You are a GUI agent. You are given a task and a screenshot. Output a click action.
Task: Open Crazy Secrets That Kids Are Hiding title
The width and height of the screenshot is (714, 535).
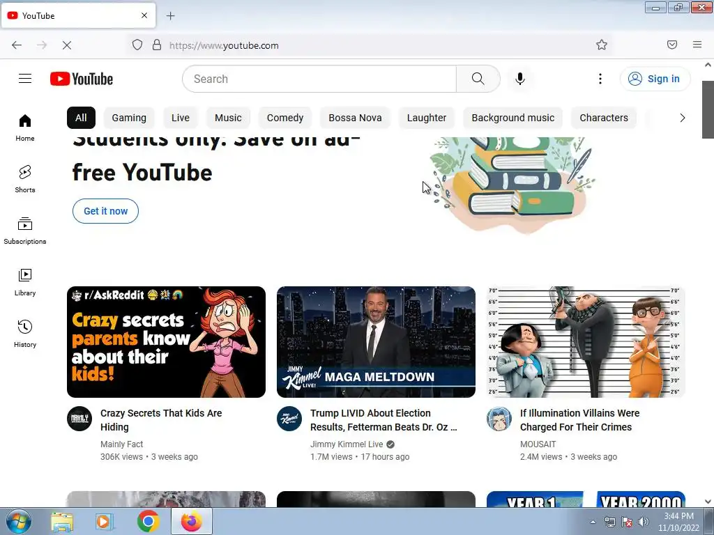(161, 420)
